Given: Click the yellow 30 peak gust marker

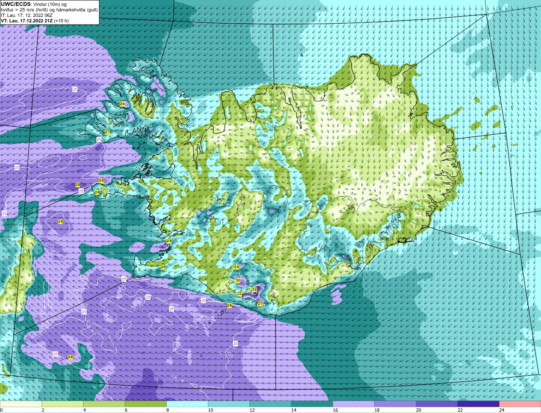Looking at the screenshot, I should coord(238,280).
